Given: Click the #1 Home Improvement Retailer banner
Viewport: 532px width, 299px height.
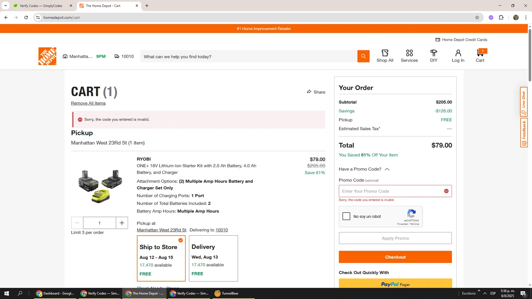Looking at the screenshot, I should 264,29.
